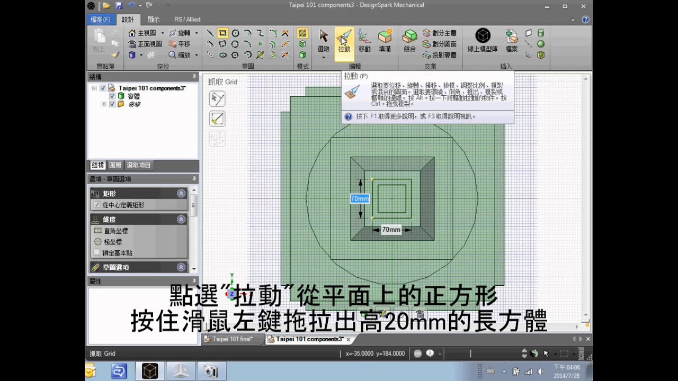Switch to Taipei 101 final* document tab
This screenshot has width=678, height=381.
pyautogui.click(x=233, y=339)
